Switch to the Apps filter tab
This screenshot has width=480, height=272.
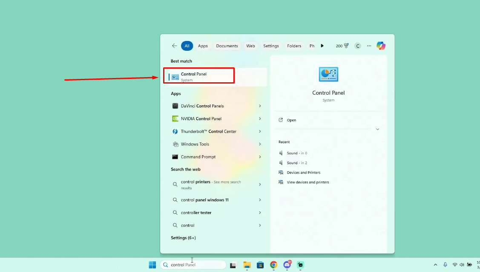[203, 46]
